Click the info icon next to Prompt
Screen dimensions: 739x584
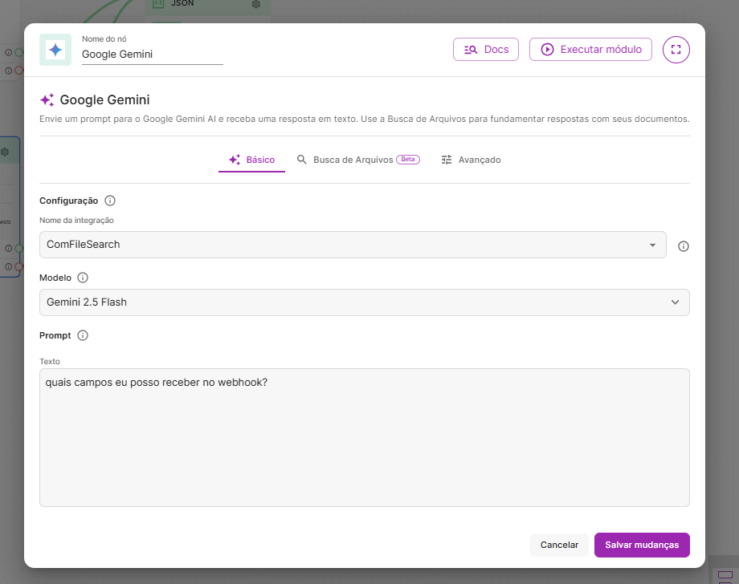point(83,335)
